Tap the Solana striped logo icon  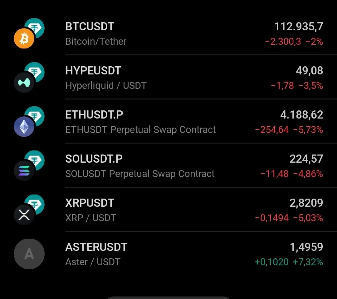pos(24,171)
